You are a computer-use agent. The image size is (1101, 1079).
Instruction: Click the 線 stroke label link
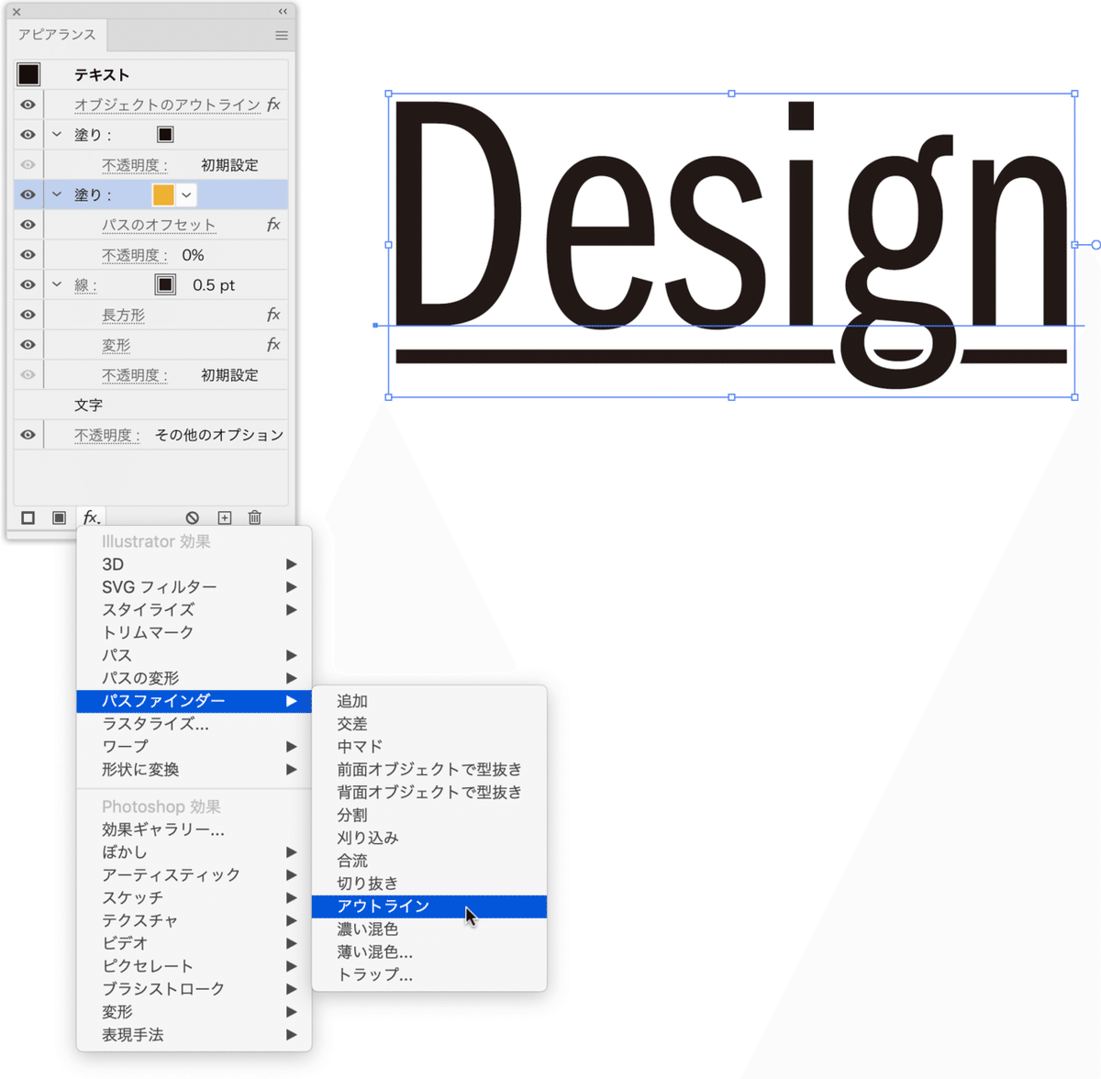(85, 285)
